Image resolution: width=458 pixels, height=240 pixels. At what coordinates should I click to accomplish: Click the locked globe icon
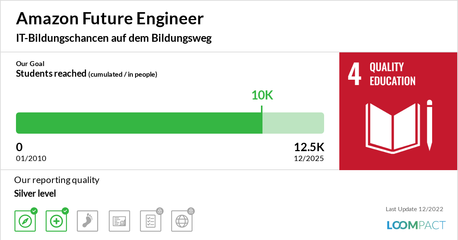182,221
